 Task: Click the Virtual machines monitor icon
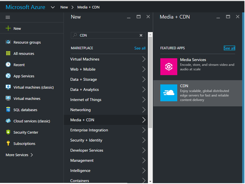pyautogui.click(x=8, y=98)
